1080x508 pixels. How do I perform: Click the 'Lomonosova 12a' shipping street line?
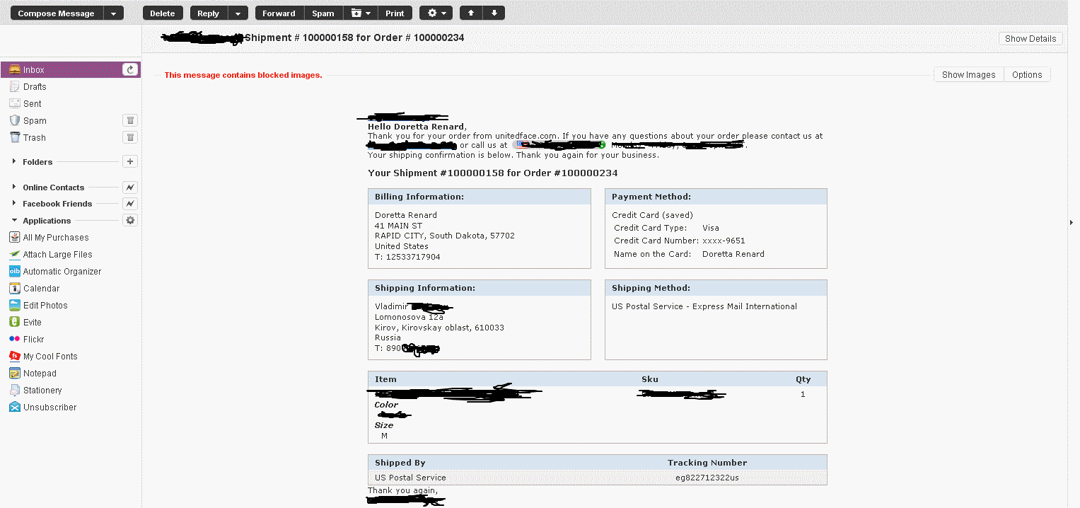click(x=409, y=317)
